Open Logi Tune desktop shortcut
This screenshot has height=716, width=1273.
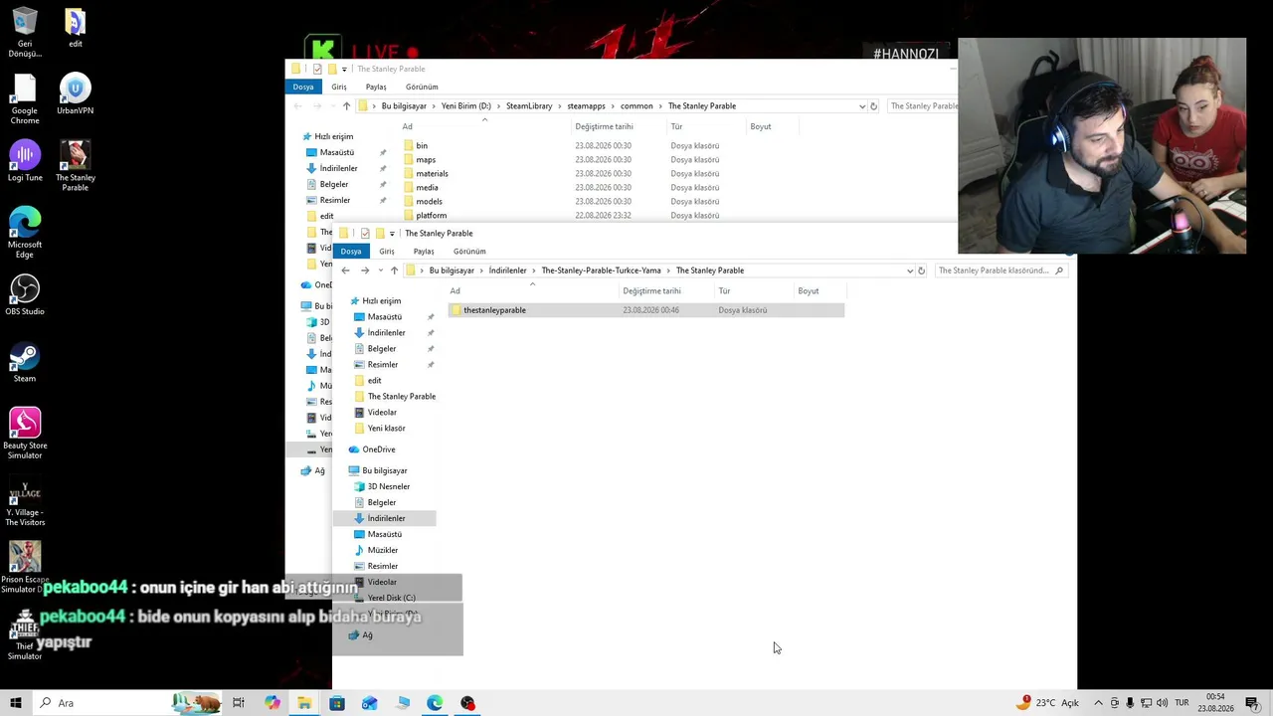[x=25, y=161]
